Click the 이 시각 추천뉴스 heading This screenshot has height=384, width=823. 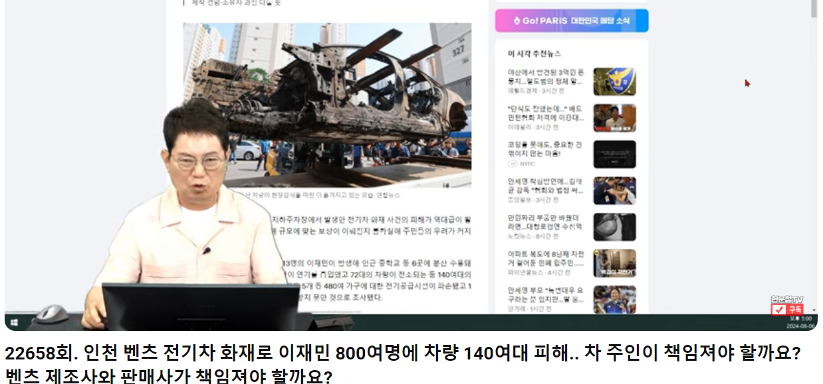tap(534, 54)
